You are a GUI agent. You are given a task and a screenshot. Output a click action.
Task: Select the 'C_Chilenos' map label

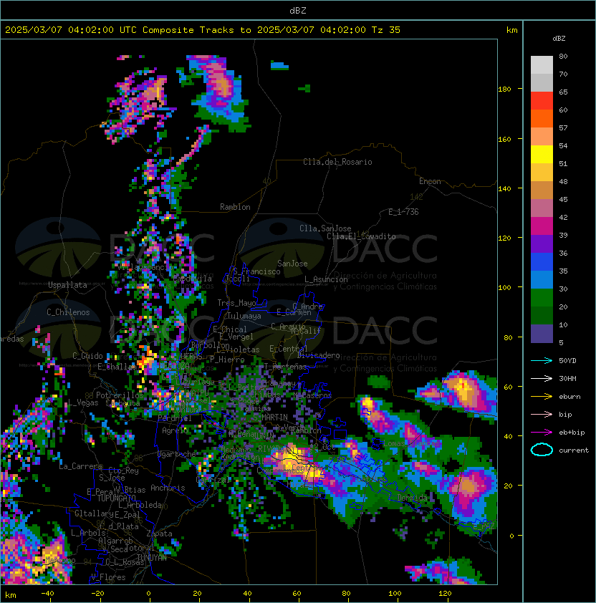(x=68, y=312)
